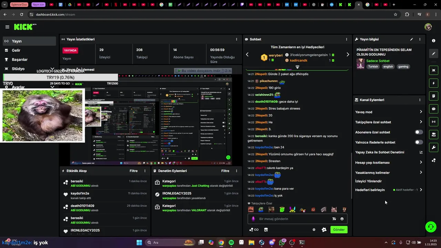Toggle the wrench stream info widget icon
Viewport: 441px width, 248px height.
(x=433, y=147)
